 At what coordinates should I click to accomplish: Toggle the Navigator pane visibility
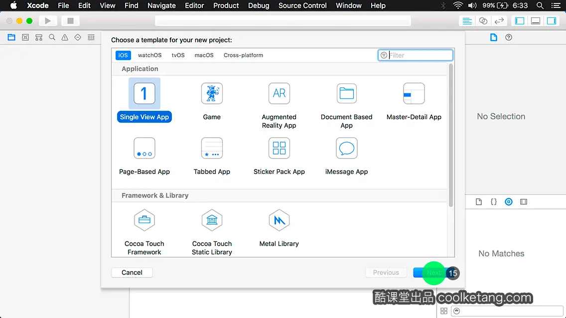pyautogui.click(x=520, y=21)
